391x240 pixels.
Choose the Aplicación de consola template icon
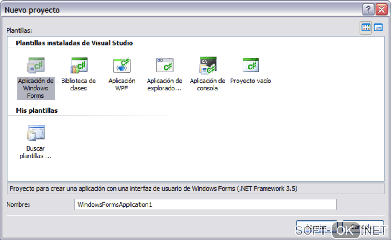[208, 65]
